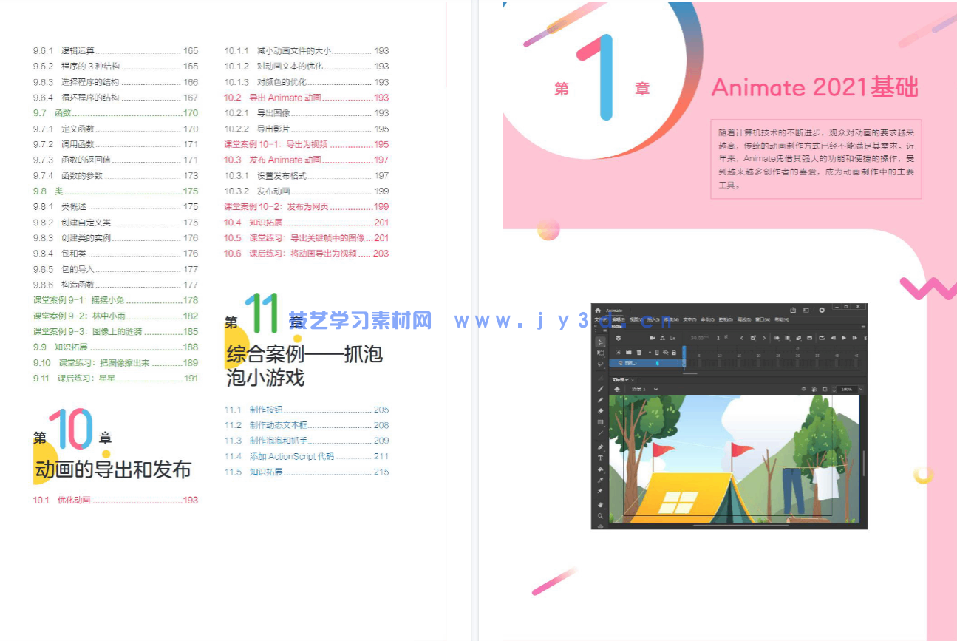The image size is (957, 641).
Task: Delete the selected layer with the trash icon
Action: click(638, 352)
